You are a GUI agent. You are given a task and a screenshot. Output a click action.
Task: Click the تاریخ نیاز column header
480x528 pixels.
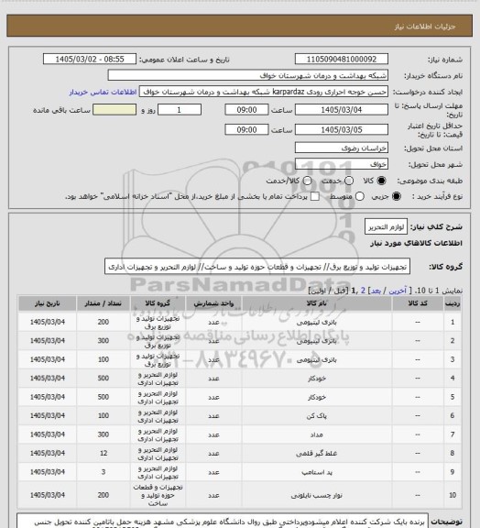(x=47, y=303)
